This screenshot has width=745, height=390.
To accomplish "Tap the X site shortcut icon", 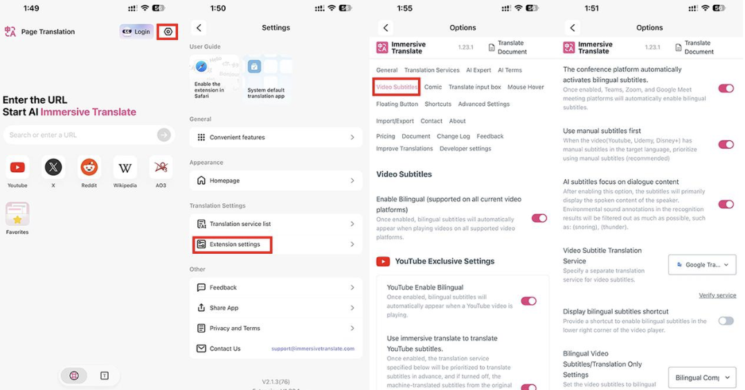I will pyautogui.click(x=53, y=167).
